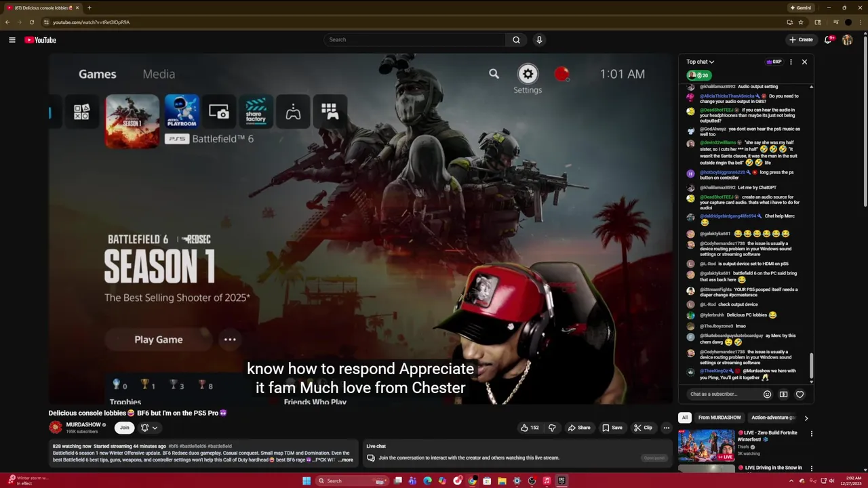Select the Action-adventure games chip

coord(773,418)
